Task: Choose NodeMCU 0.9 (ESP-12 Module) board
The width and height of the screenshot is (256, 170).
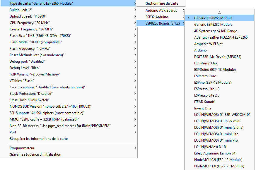Action: tap(219, 160)
